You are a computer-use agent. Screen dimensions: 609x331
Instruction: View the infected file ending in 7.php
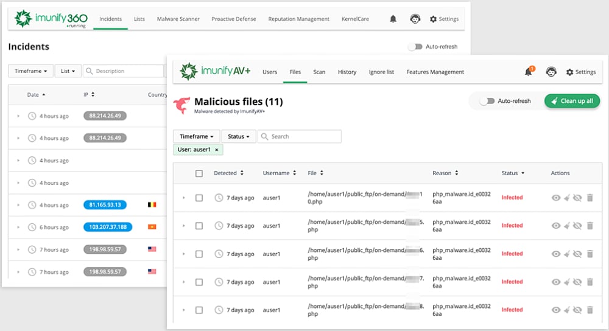(x=556, y=282)
